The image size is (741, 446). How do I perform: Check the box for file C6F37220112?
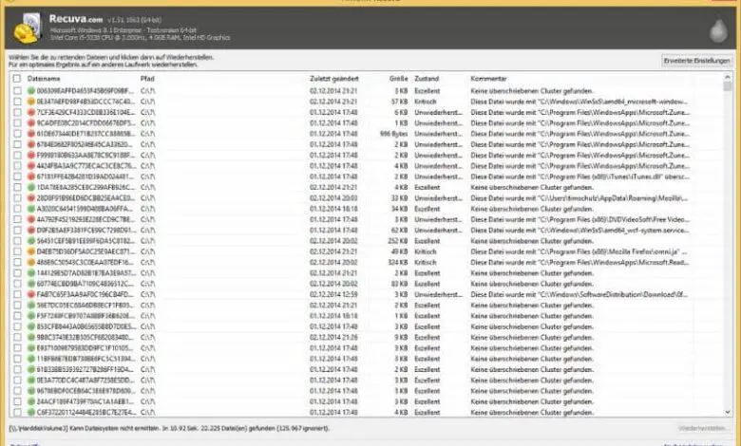pyautogui.click(x=17, y=413)
